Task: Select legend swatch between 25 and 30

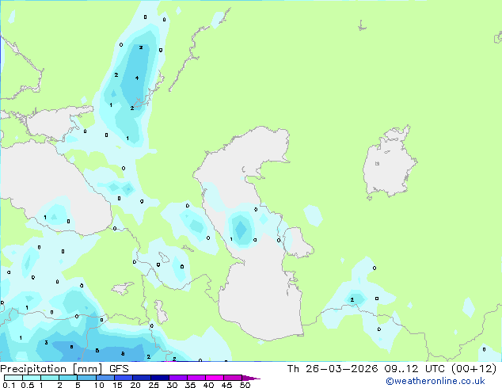Action: 159,378
